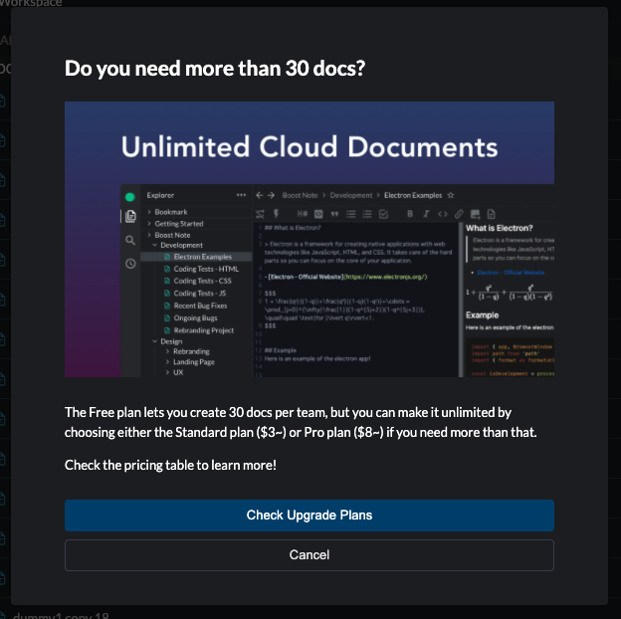This screenshot has width=621, height=619.
Task: Click the line 'Check the pricing table to learn more!'
Action: tap(170, 465)
